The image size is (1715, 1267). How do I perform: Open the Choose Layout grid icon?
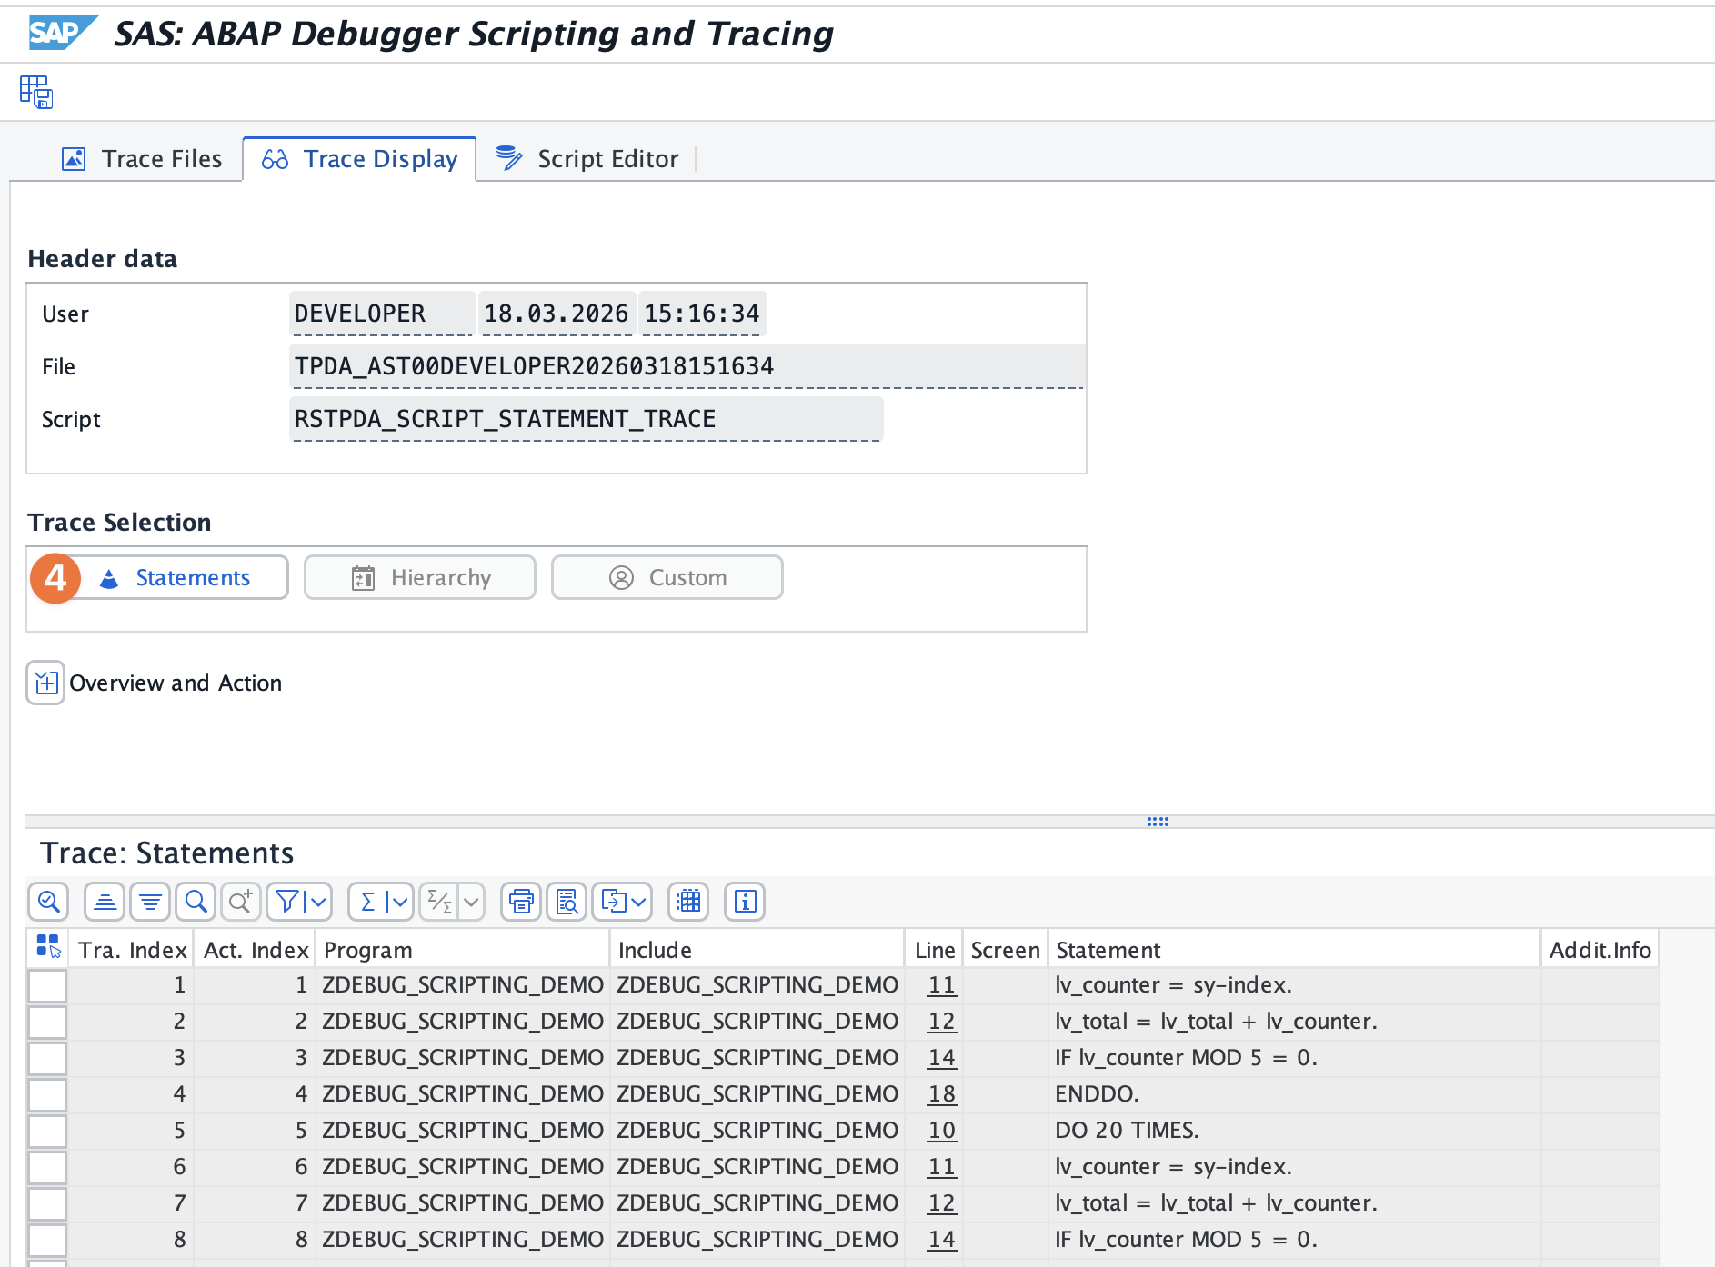point(689,902)
